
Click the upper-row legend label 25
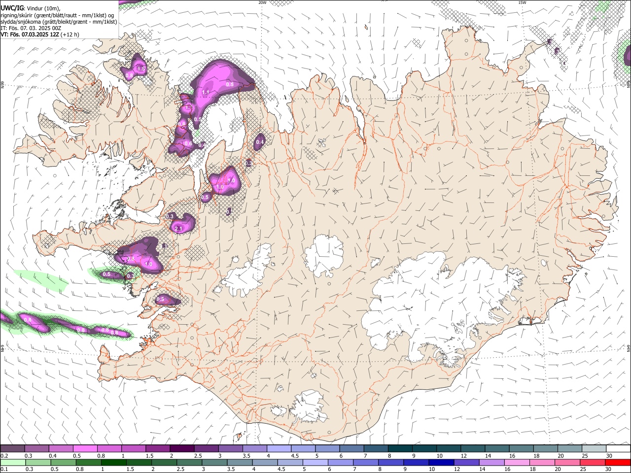pyautogui.click(x=585, y=456)
